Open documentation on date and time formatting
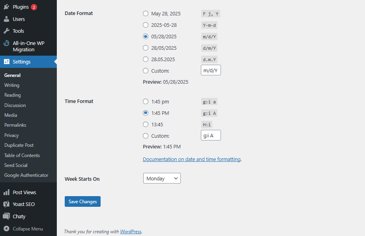Image resolution: width=365 pixels, height=236 pixels. [x=191, y=159]
